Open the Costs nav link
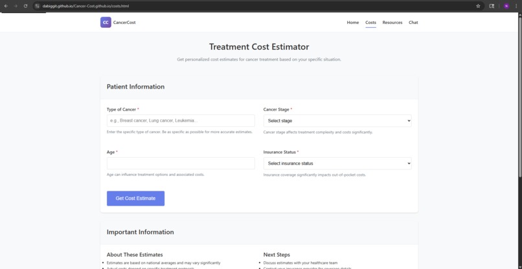The height and width of the screenshot is (269, 522). coord(370,23)
